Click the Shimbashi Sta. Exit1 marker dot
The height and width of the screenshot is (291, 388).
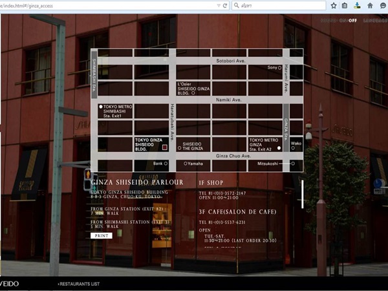(x=101, y=107)
